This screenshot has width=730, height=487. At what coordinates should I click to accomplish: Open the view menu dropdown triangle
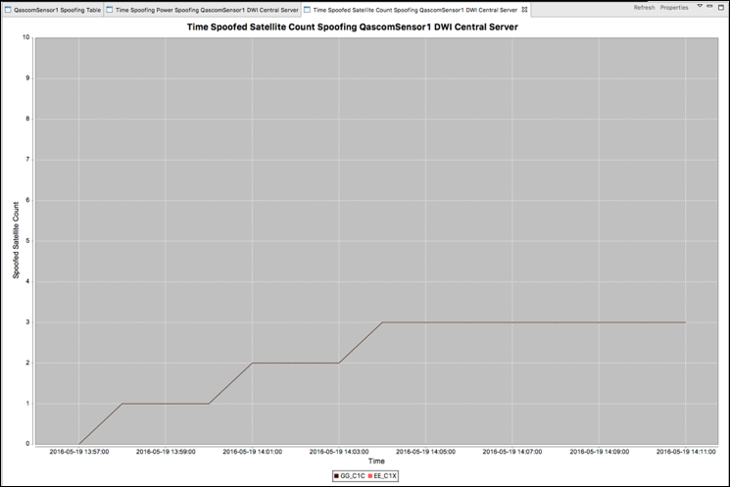click(x=700, y=7)
